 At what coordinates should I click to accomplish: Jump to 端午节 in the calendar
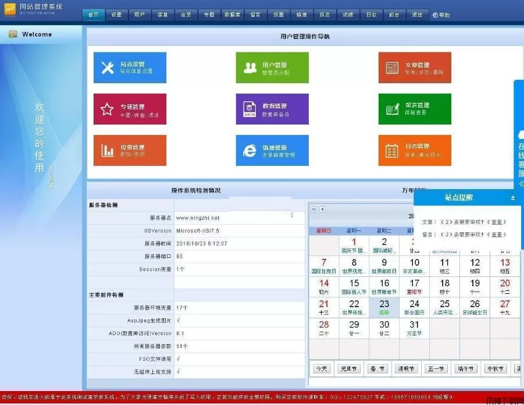(x=465, y=369)
